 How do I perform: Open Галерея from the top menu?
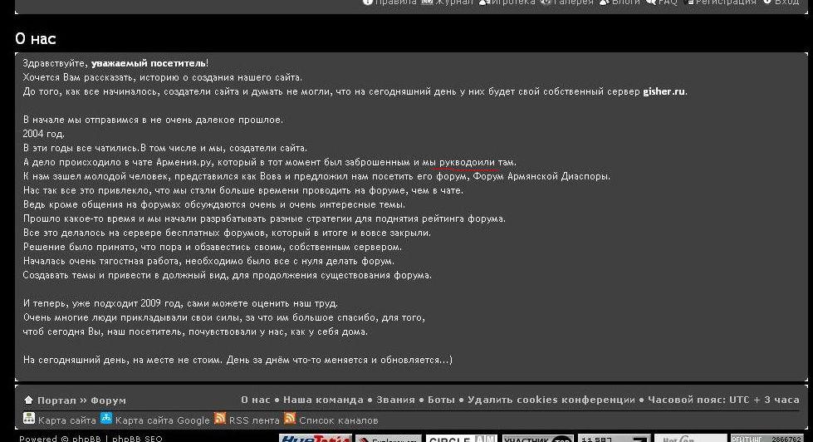(573, 2)
